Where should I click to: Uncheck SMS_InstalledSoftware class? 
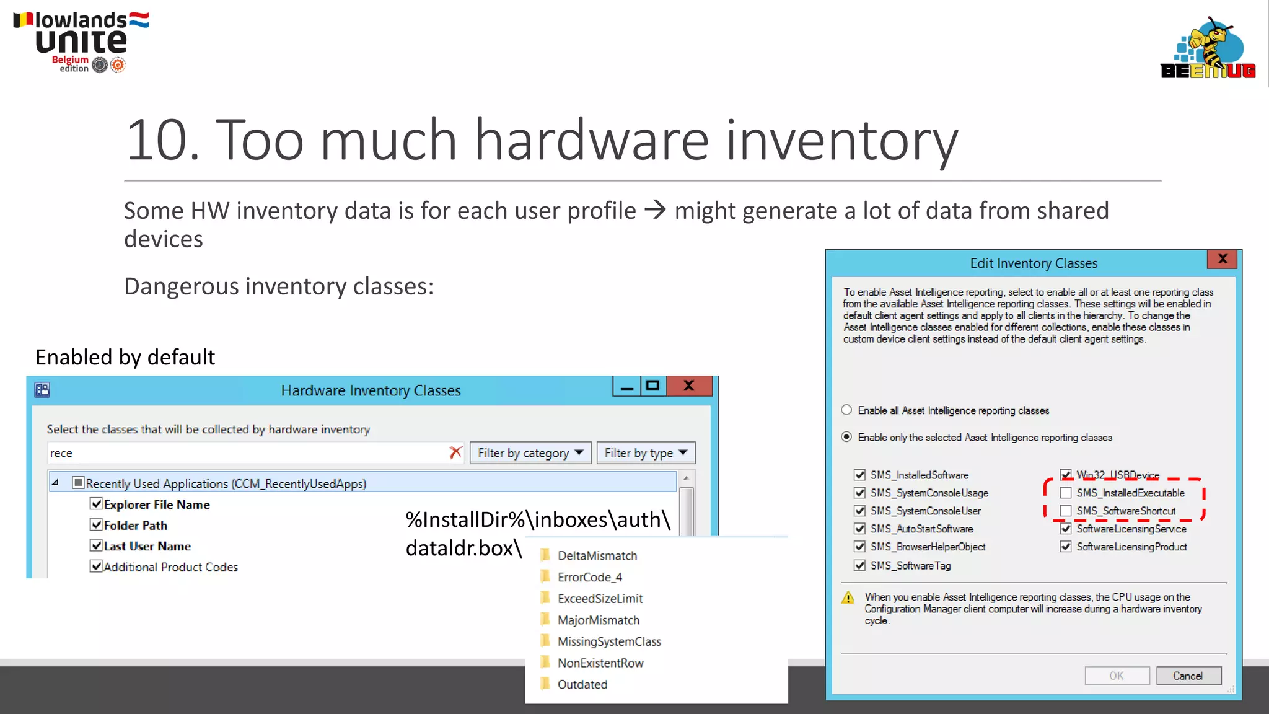859,475
